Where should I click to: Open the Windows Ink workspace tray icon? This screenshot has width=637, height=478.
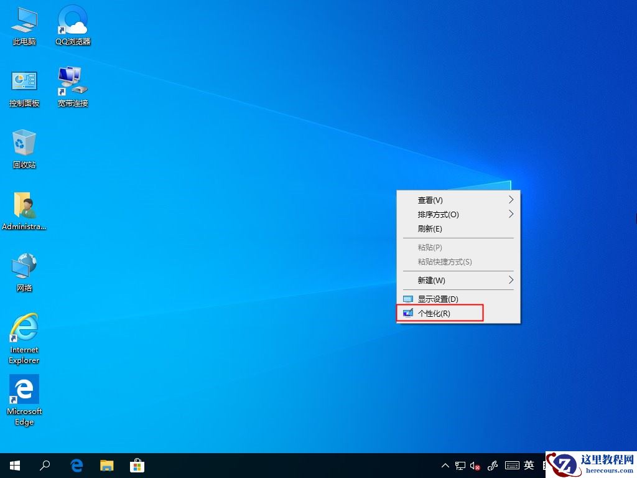tap(493, 465)
